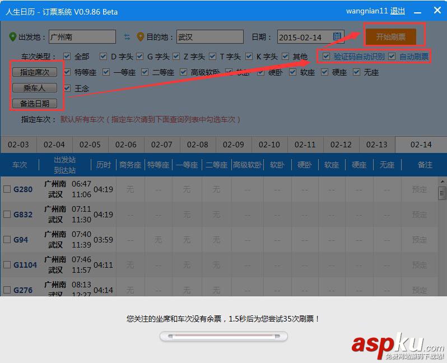Toggle the 二等座 seat checkbox
Image resolution: width=447 pixels, height=363 pixels.
[x=145, y=72]
